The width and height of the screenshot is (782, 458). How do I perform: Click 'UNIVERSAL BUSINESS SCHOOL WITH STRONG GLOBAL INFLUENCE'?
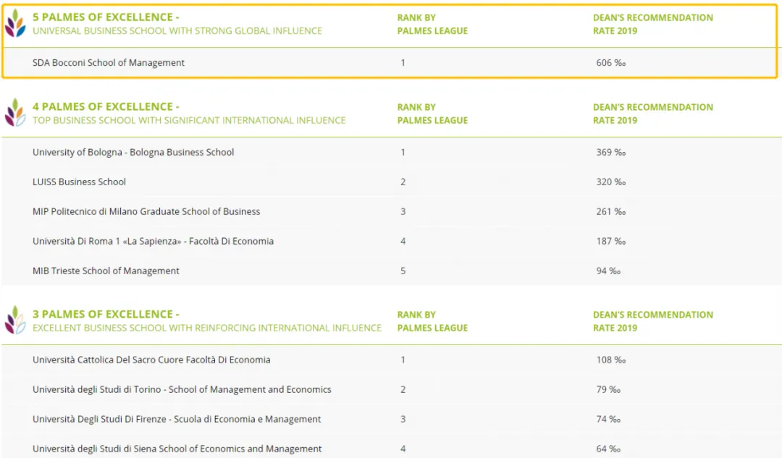point(177,31)
